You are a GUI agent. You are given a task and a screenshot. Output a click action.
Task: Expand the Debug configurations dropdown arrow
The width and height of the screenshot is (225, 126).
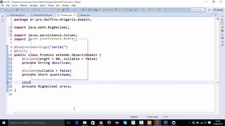tap(86, 10)
